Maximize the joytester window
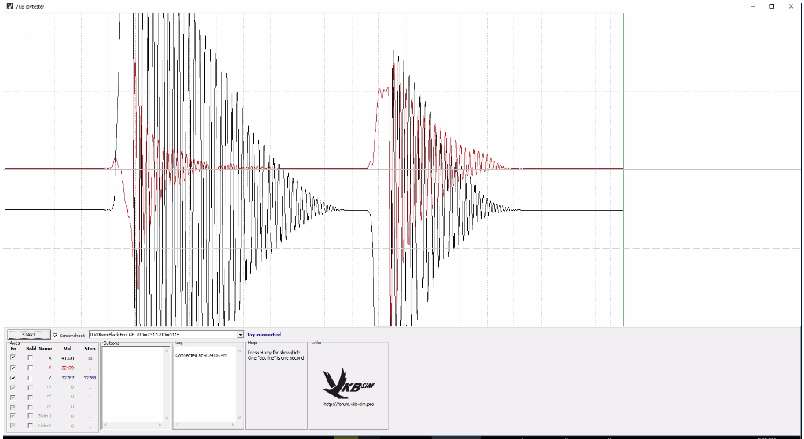This screenshot has width=804, height=439. click(771, 5)
